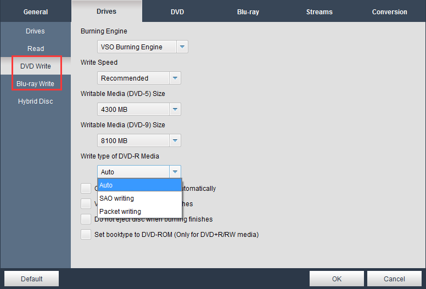Switch to the Streams tab
426x289 pixels.
319,12
